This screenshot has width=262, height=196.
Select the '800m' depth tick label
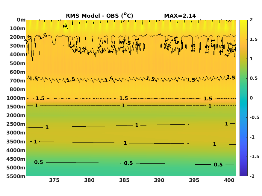tap(18, 89)
